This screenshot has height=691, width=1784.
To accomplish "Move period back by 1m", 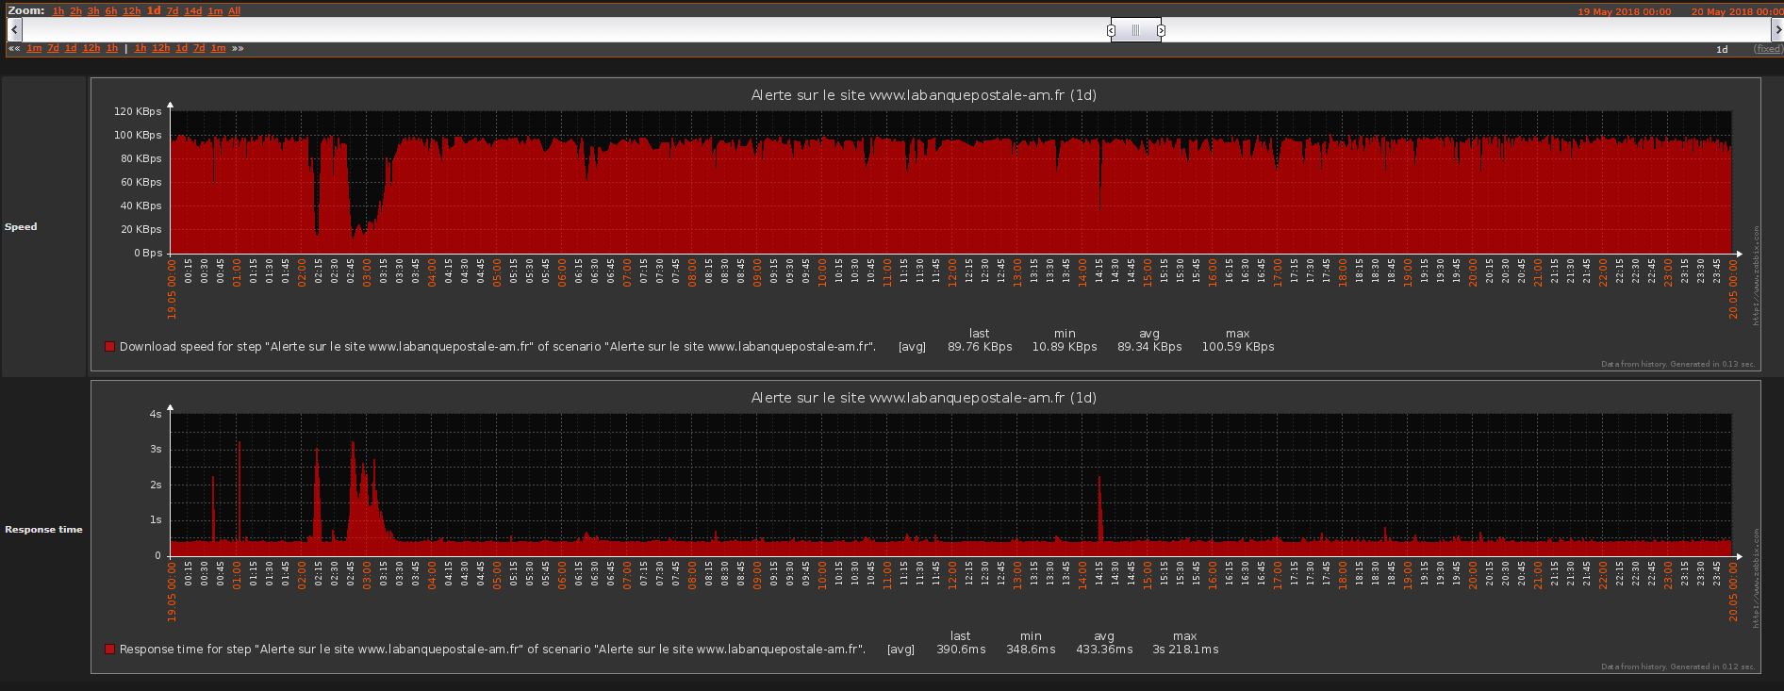I will [x=34, y=48].
